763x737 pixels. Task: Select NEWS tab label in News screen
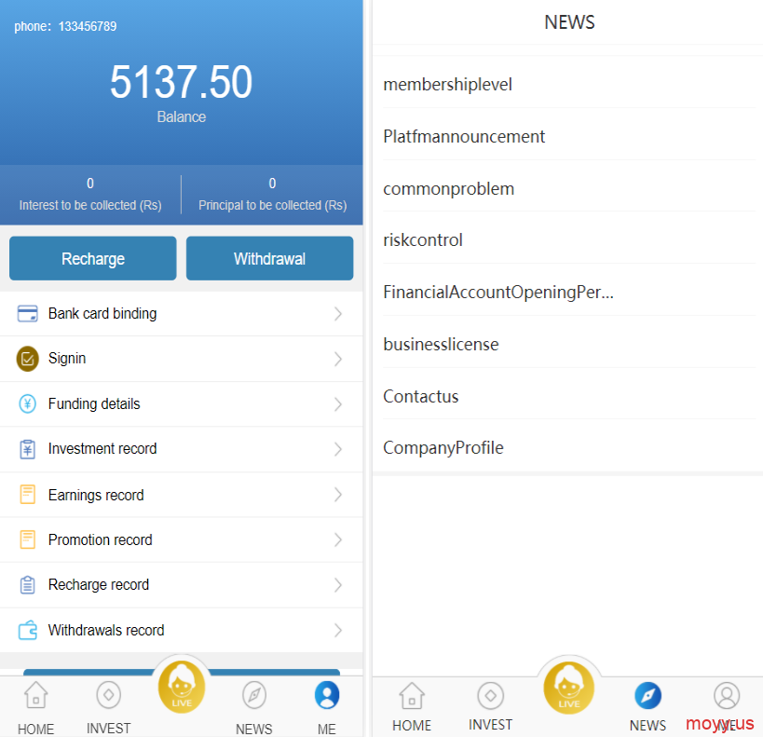647,725
